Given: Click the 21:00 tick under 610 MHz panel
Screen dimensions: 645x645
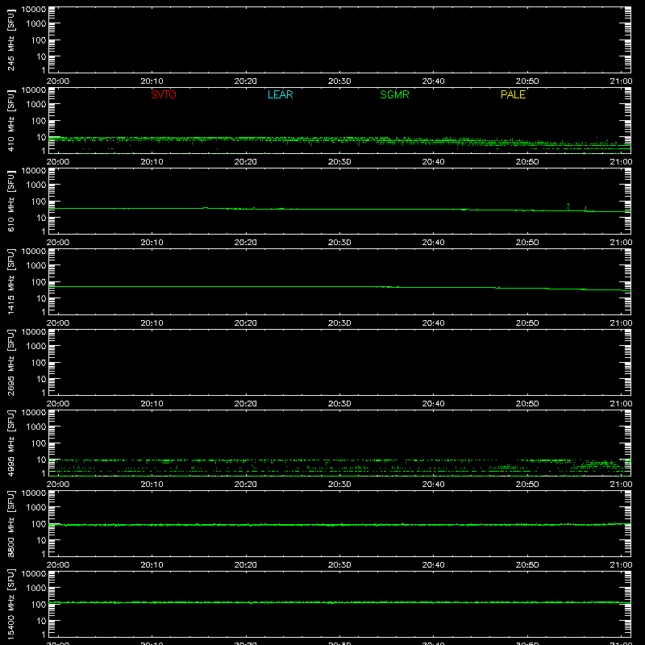Looking at the screenshot, I should [x=621, y=243].
